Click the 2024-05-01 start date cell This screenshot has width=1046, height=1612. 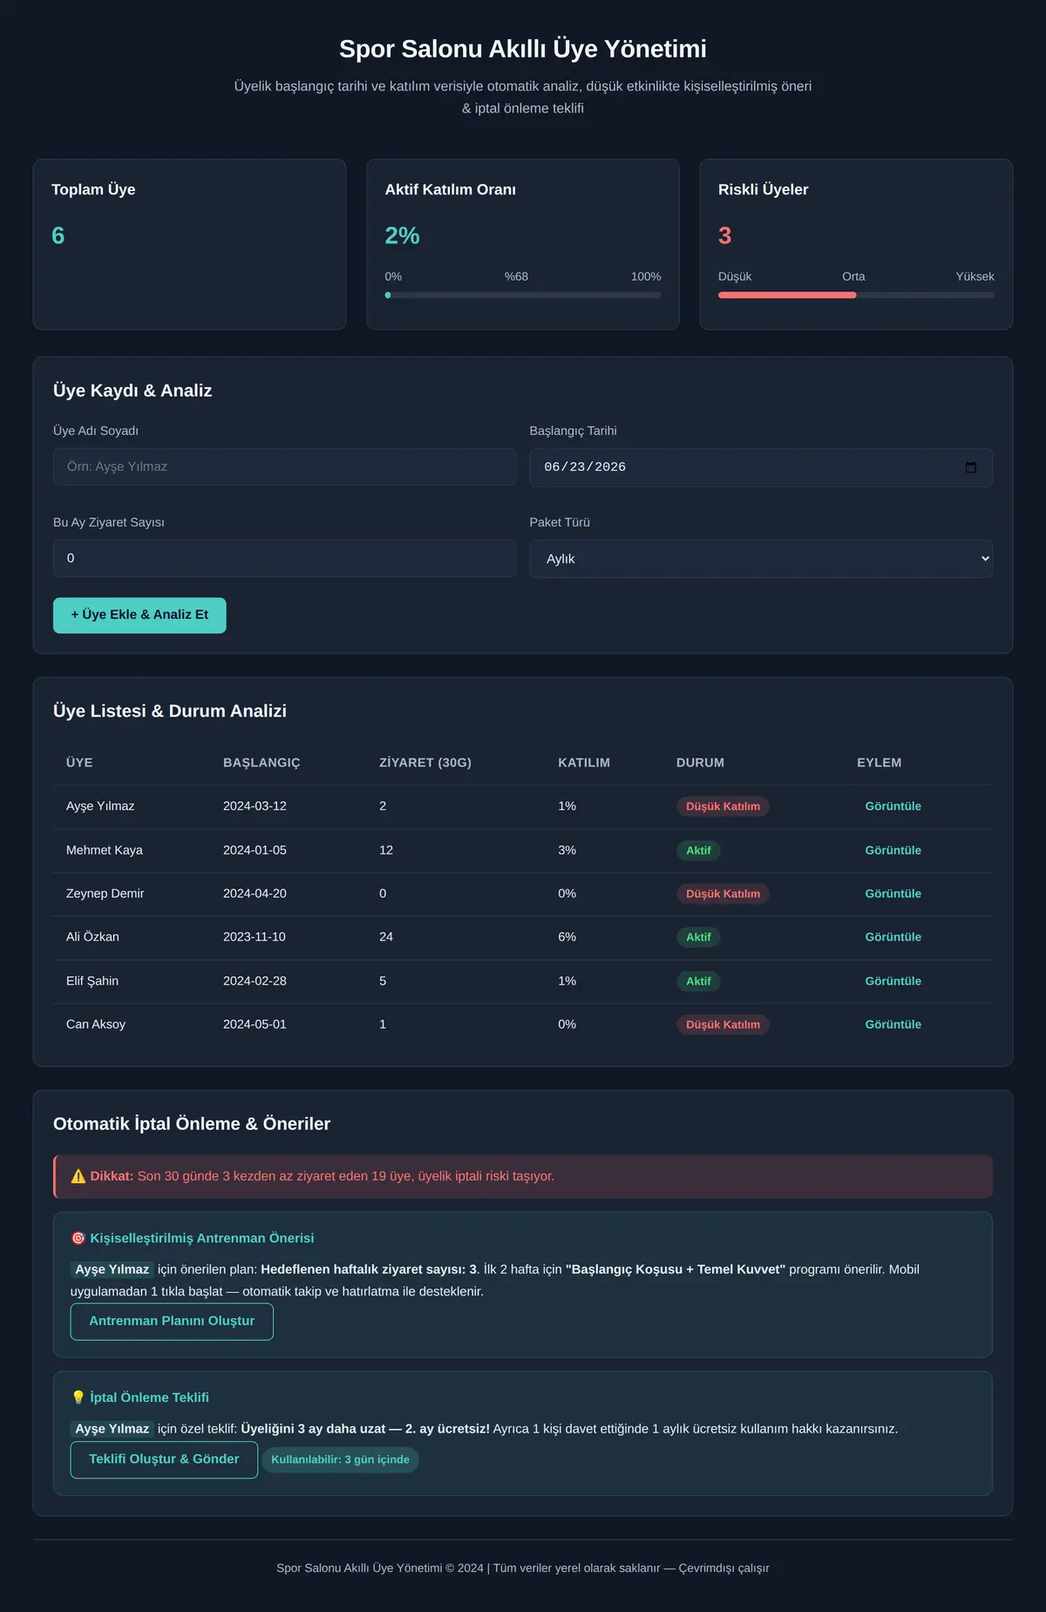(x=255, y=1024)
